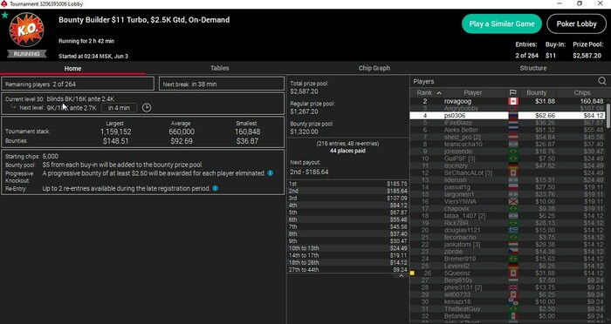Click the K.O. tournament logo

[x=26, y=30]
